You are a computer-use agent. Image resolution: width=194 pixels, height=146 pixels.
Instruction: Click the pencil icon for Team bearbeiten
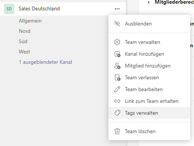pos(117,89)
